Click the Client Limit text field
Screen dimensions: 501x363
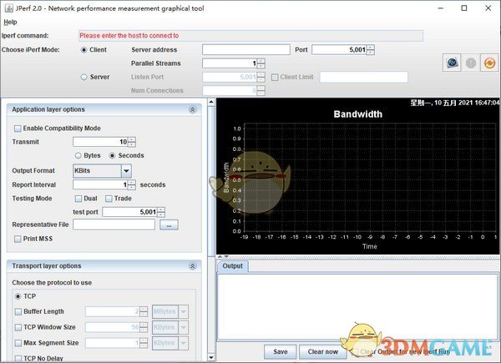point(363,78)
